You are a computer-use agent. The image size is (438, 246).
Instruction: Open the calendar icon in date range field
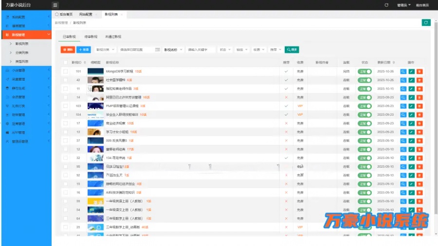point(157,50)
